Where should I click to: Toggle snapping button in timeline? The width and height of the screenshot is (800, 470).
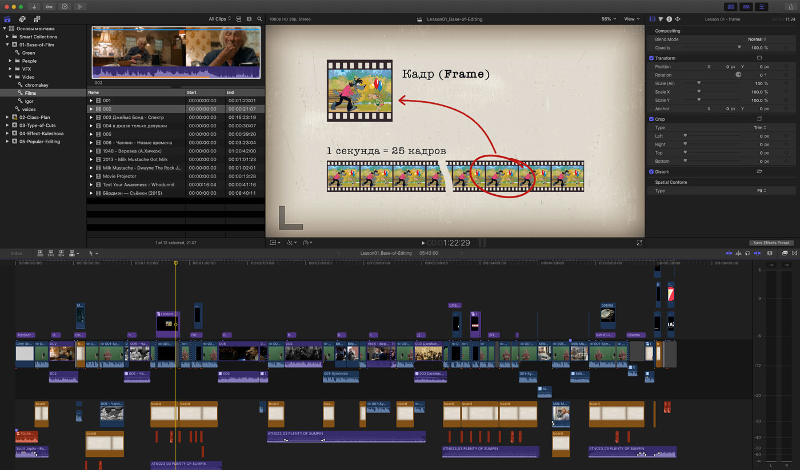[x=757, y=253]
